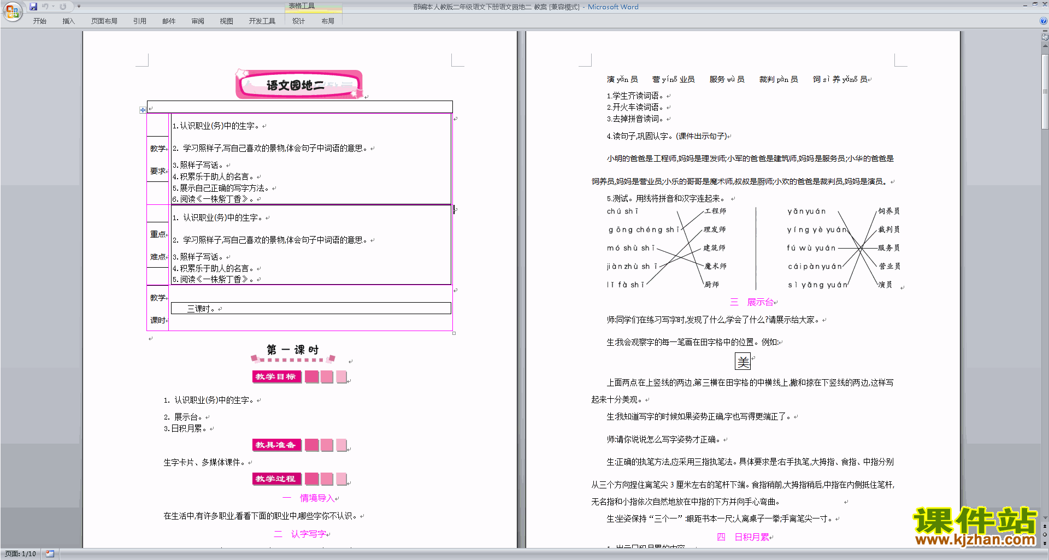Image resolution: width=1049 pixels, height=560 pixels.
Task: Click the split-window bar above the scrollbar
Action: pos(1045,31)
